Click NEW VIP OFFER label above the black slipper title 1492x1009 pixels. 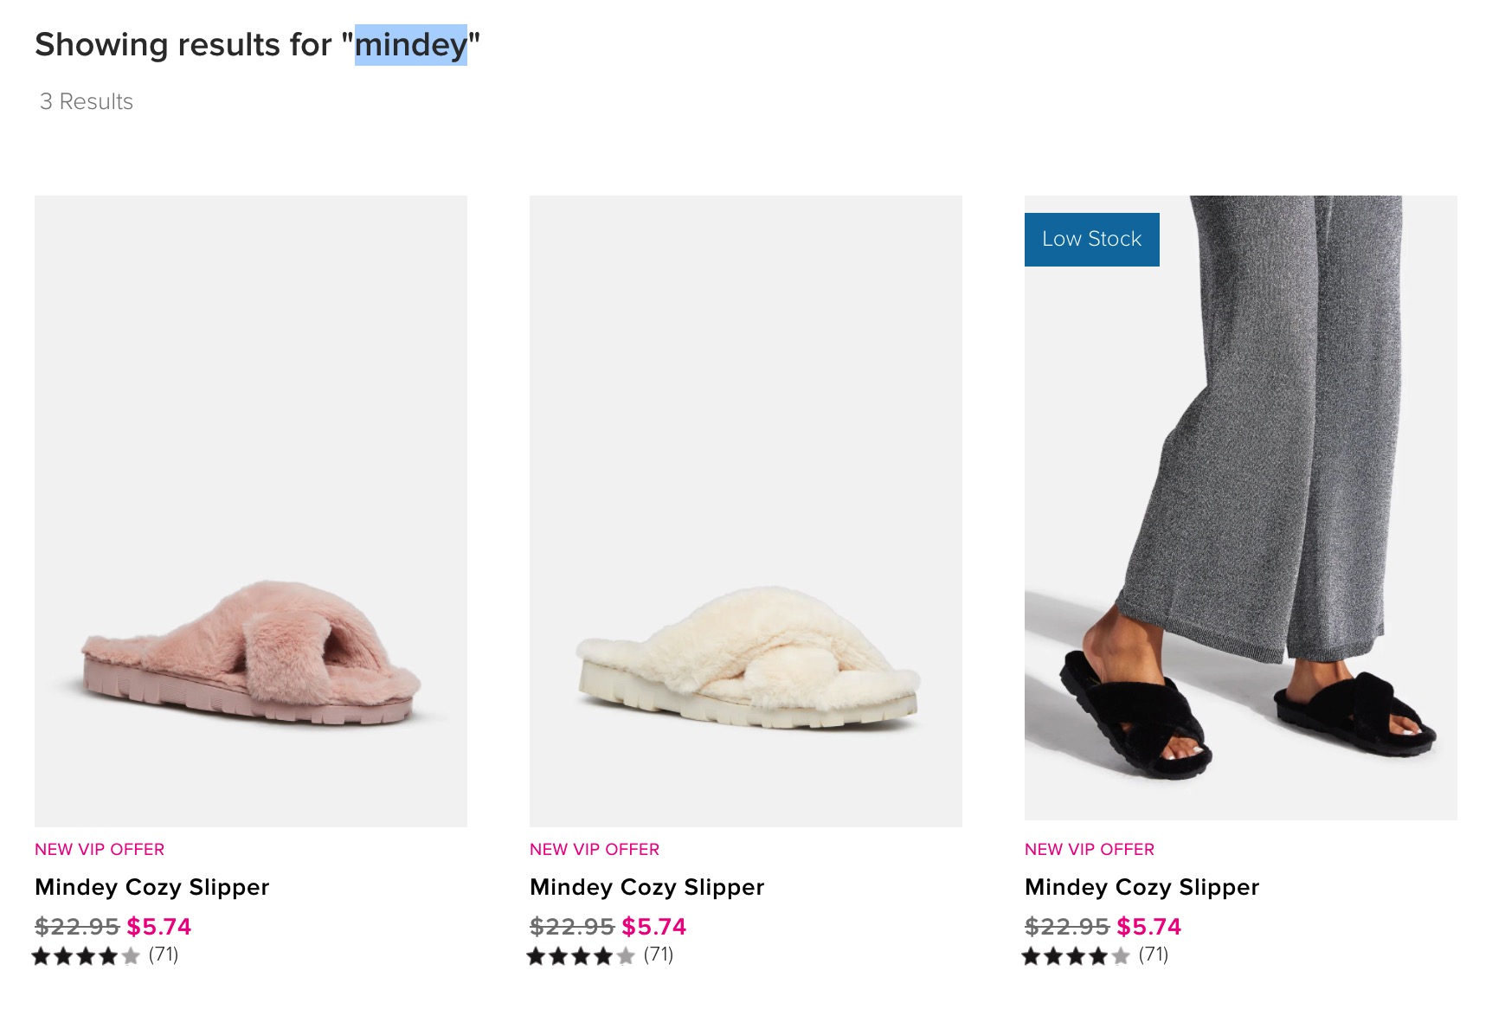[x=1090, y=850]
